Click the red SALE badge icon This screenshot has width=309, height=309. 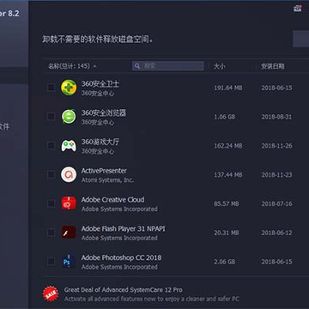(x=51, y=294)
